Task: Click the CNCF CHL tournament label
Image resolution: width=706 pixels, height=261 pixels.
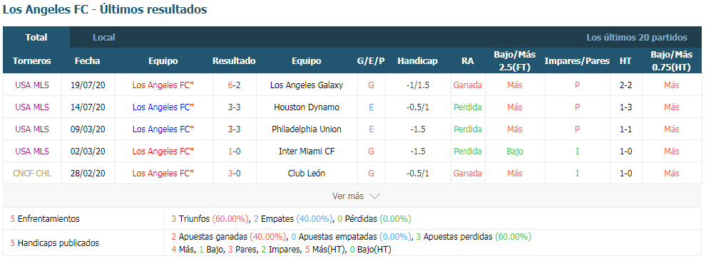Action: 32,173
